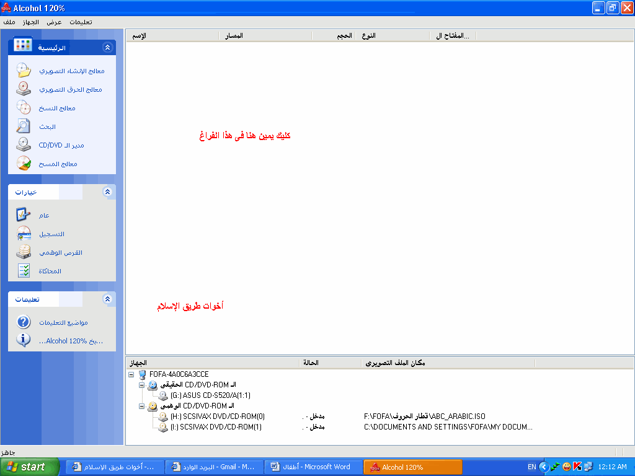Image resolution: width=635 pixels, height=476 pixels.
Task: Click the Help Topics question mark icon
Action: [24, 322]
